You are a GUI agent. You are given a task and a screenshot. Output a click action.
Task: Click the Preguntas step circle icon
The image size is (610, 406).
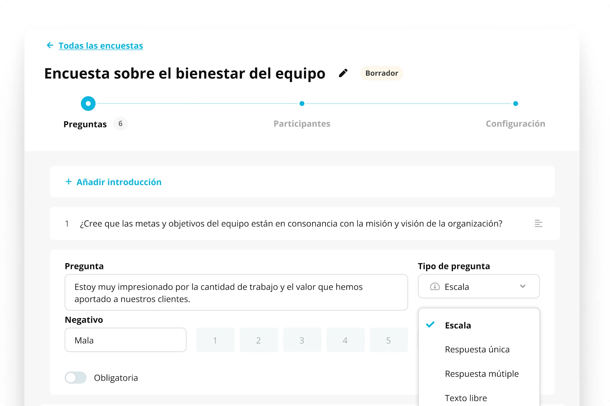(88, 104)
